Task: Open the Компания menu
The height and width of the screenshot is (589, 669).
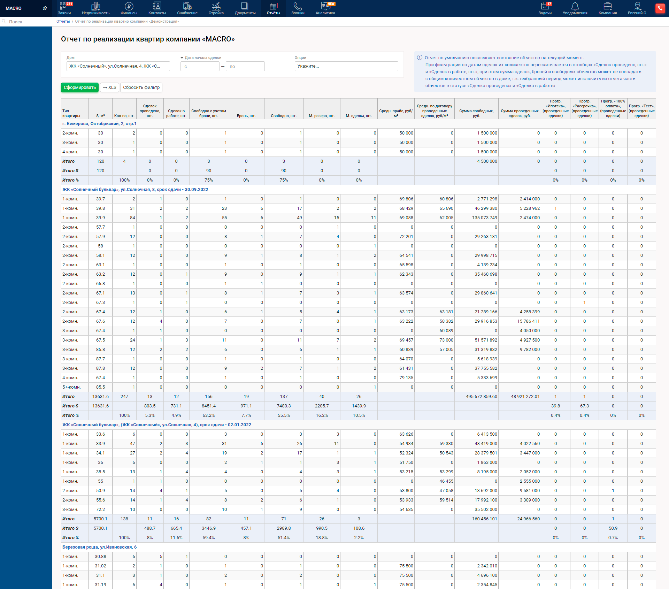Action: pyautogui.click(x=607, y=8)
